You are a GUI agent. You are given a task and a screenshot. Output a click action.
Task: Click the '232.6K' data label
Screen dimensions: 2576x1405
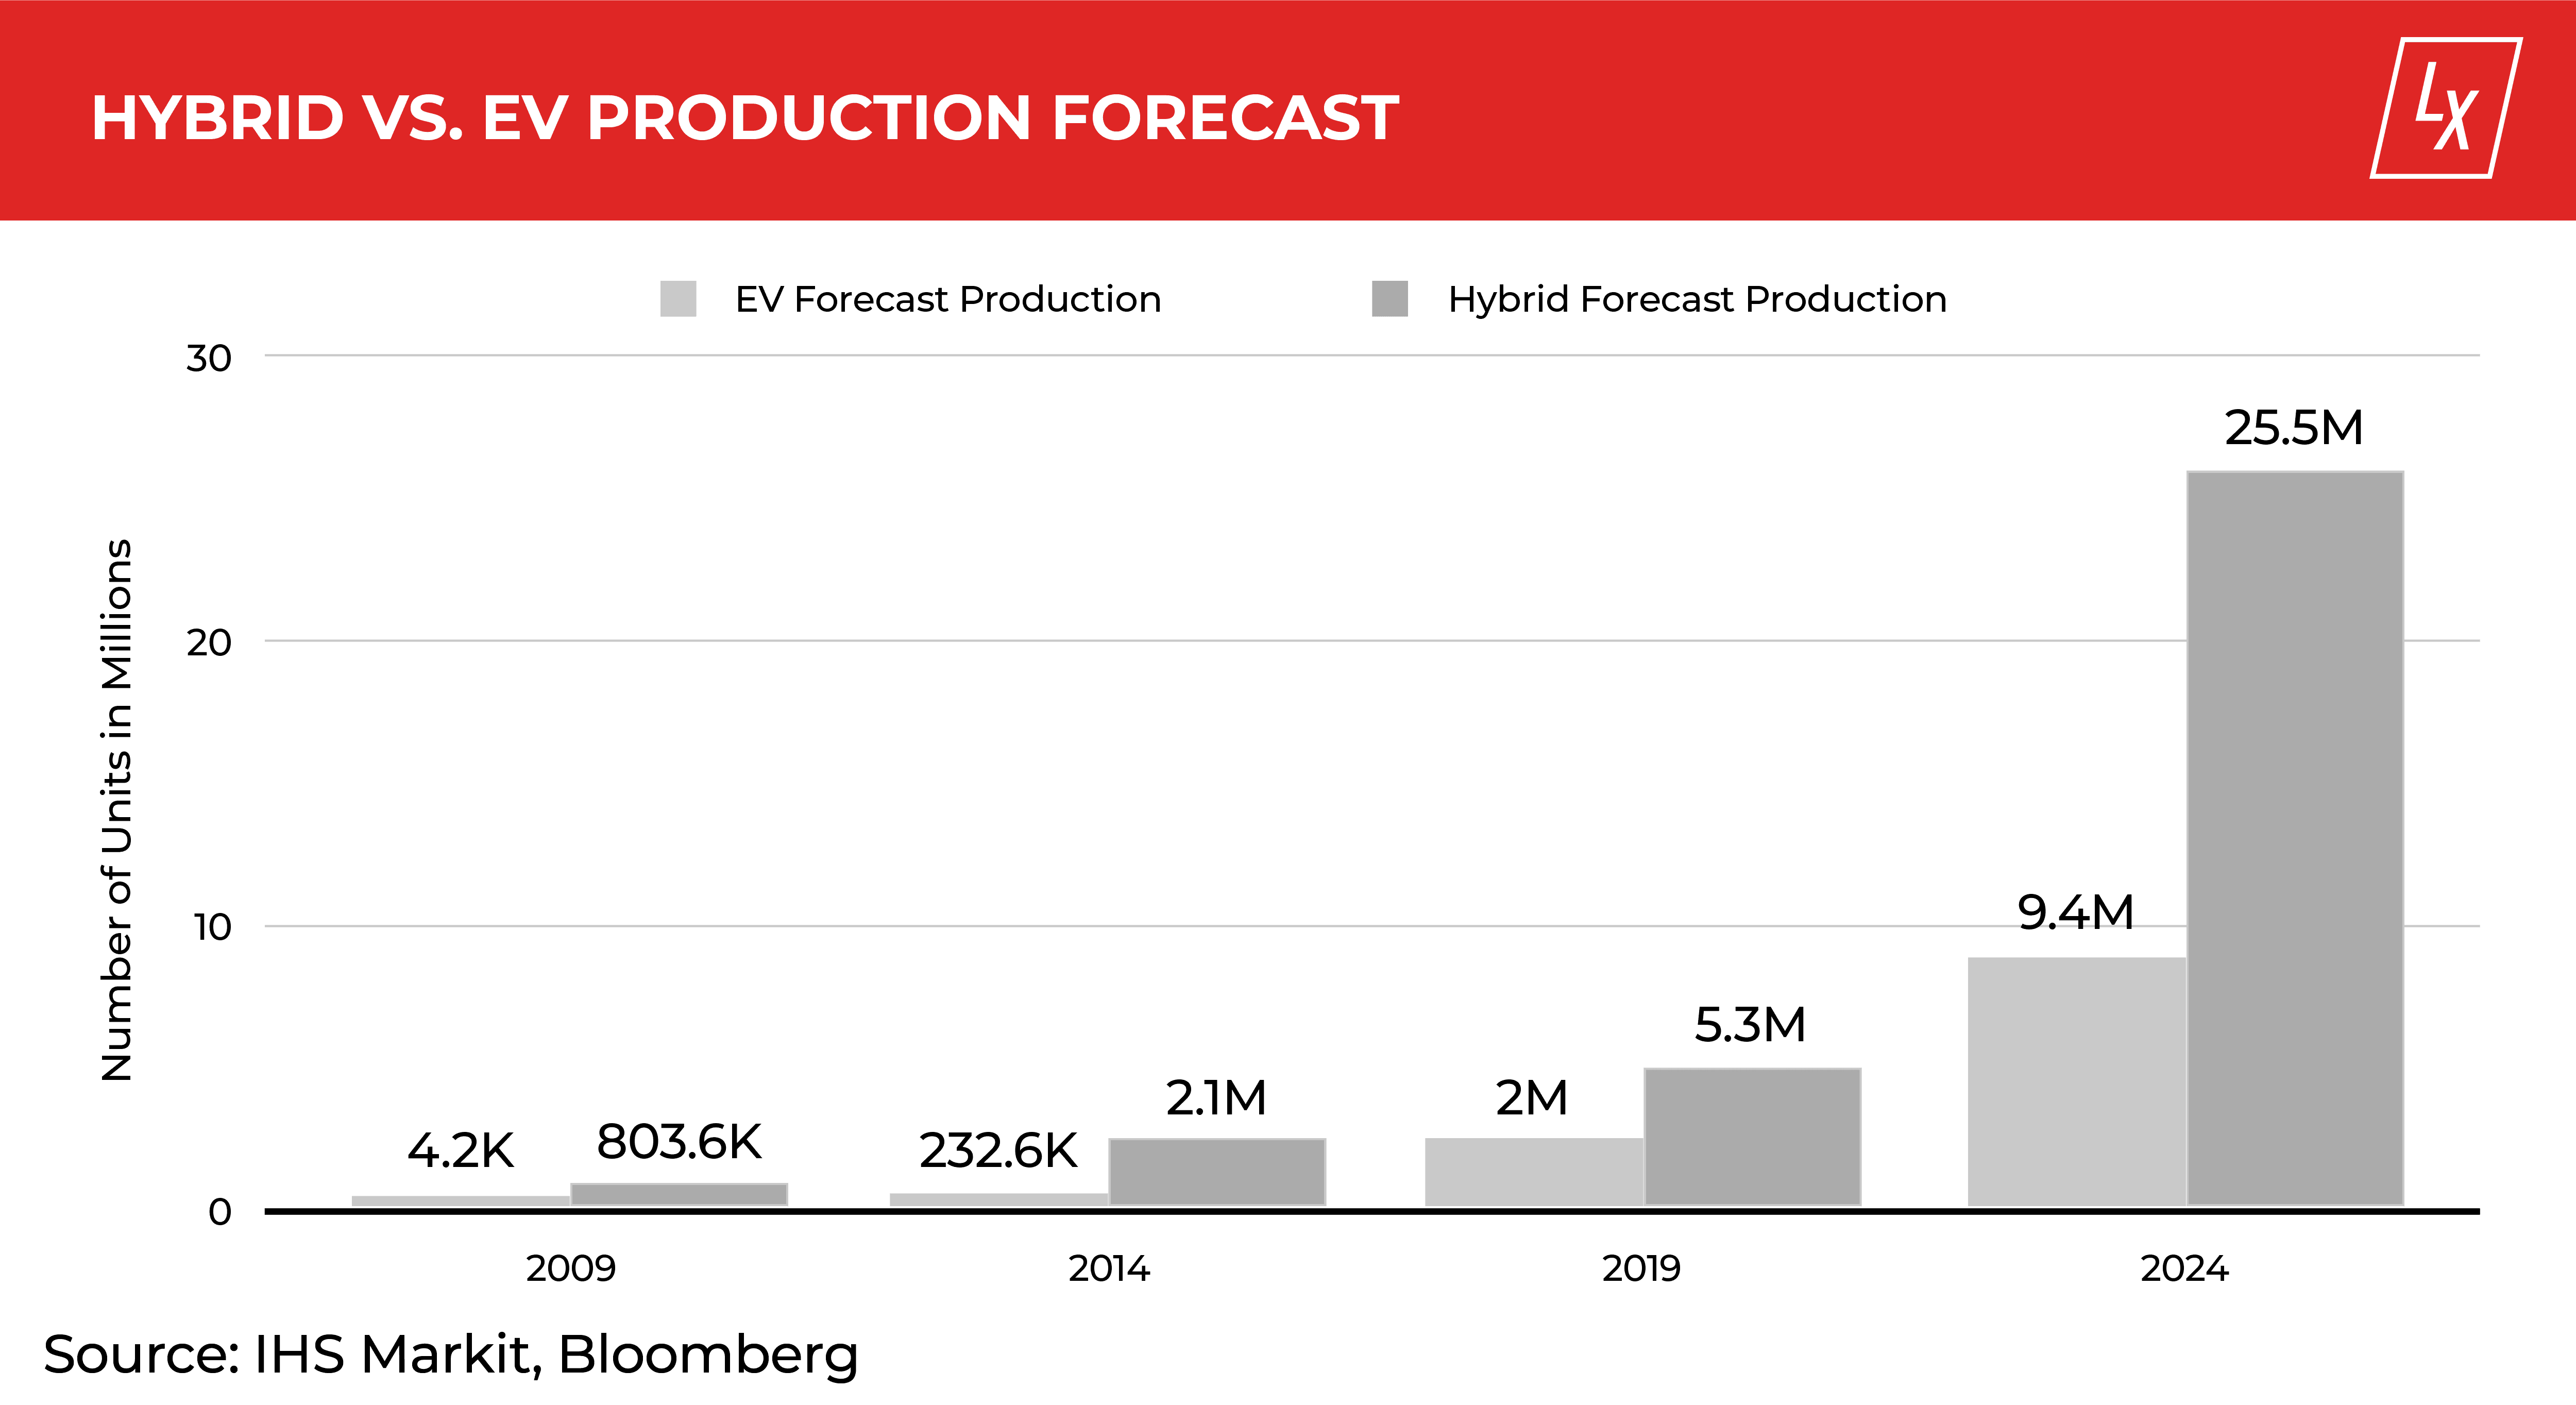[998, 1151]
